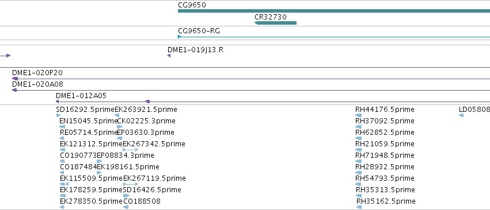Click the EK267119.5prime EST arrow glyph

[x=131, y=184]
